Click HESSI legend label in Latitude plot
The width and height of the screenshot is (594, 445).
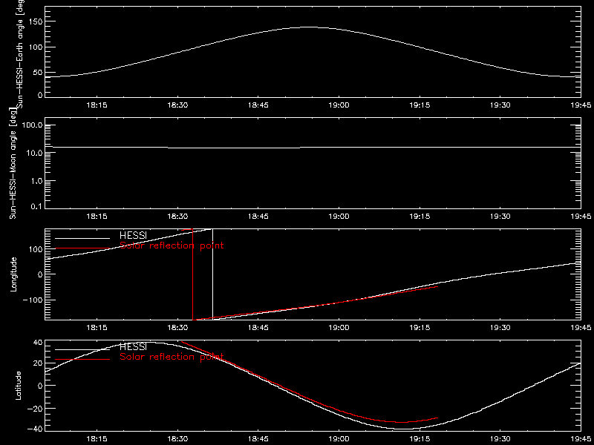tap(133, 346)
